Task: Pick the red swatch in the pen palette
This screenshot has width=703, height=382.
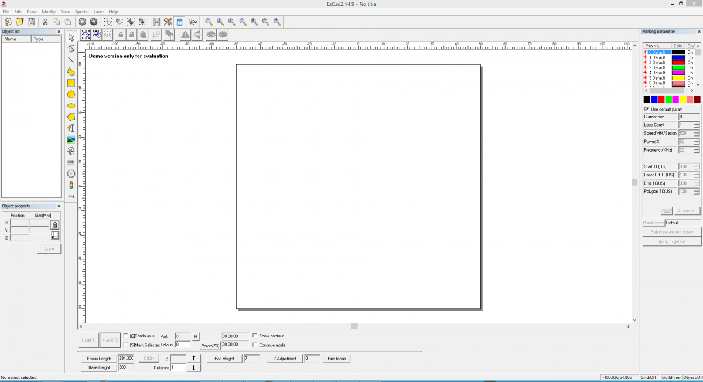Action: (661, 100)
